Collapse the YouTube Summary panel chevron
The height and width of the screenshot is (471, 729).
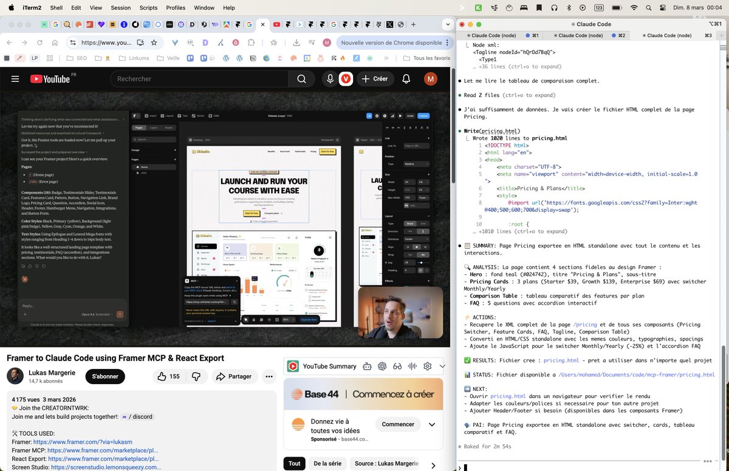coord(443,366)
